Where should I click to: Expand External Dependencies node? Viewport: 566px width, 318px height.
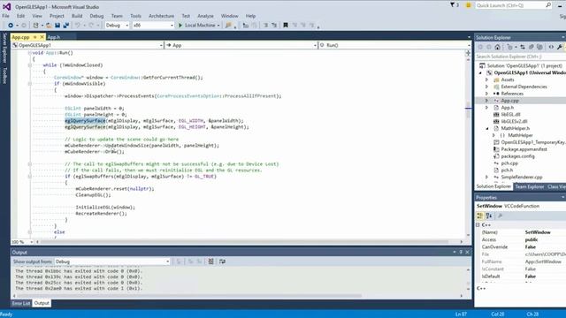(487, 87)
